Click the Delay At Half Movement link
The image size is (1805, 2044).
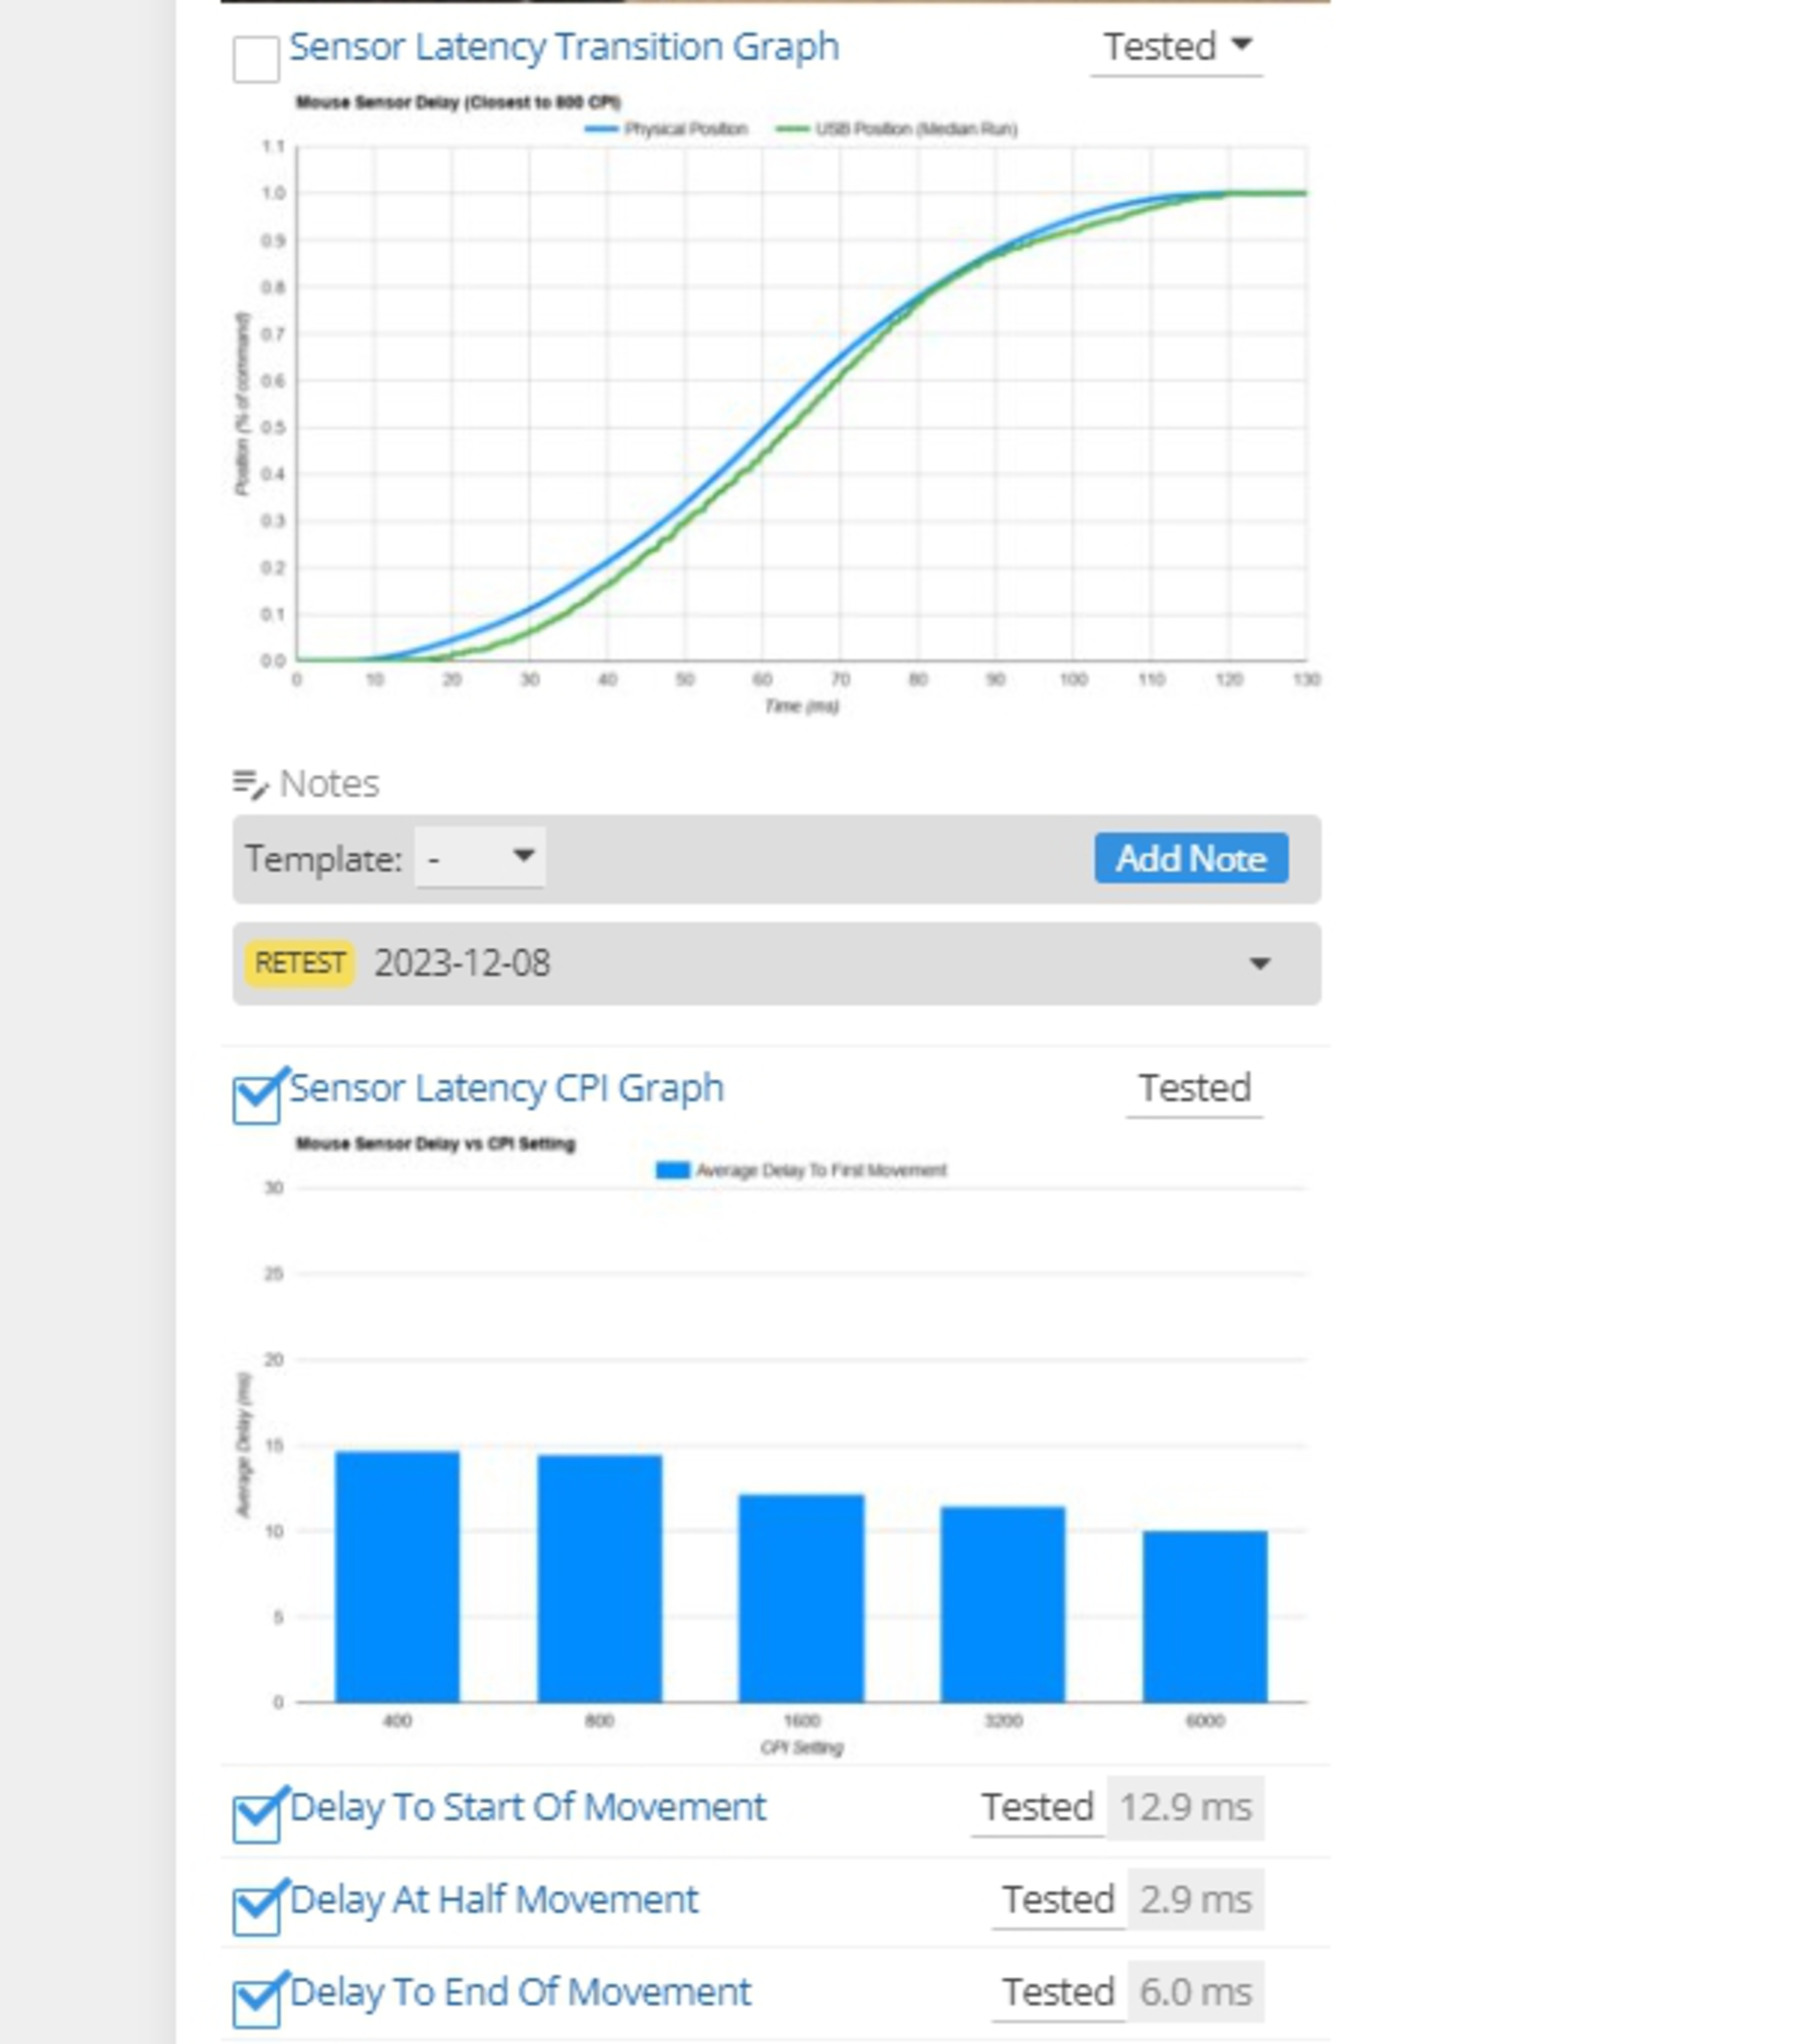click(x=493, y=1899)
